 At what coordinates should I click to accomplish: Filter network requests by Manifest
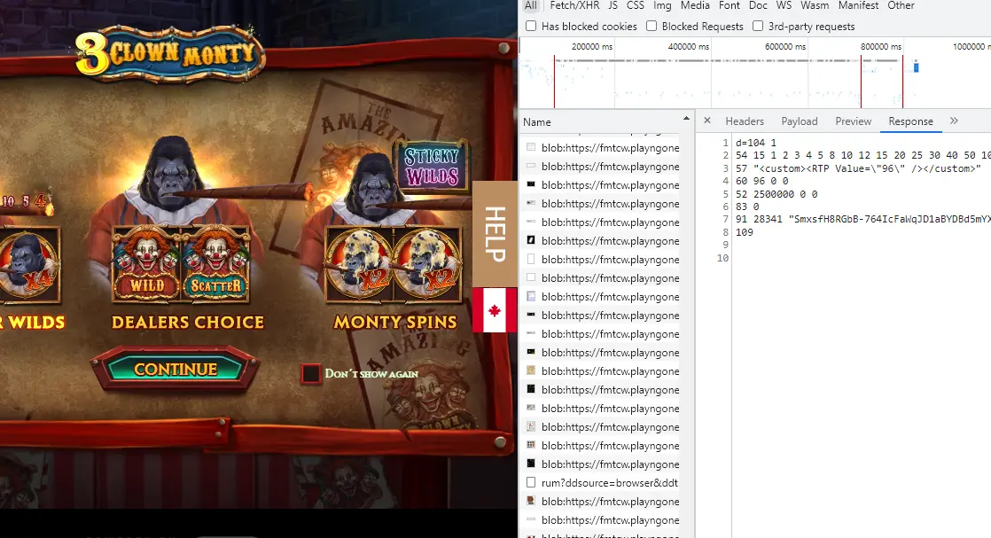pyautogui.click(x=858, y=5)
